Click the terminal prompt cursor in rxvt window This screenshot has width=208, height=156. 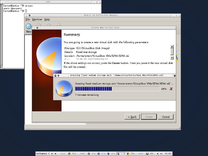point(26,11)
